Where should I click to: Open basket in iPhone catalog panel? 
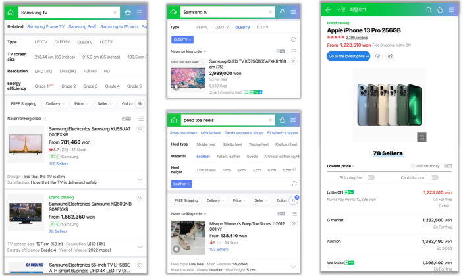pos(440,10)
